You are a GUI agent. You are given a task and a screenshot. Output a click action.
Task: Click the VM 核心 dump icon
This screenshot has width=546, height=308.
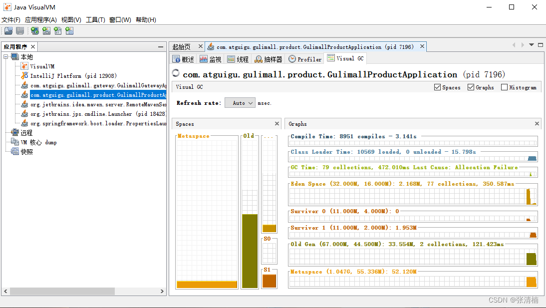[x=15, y=142]
